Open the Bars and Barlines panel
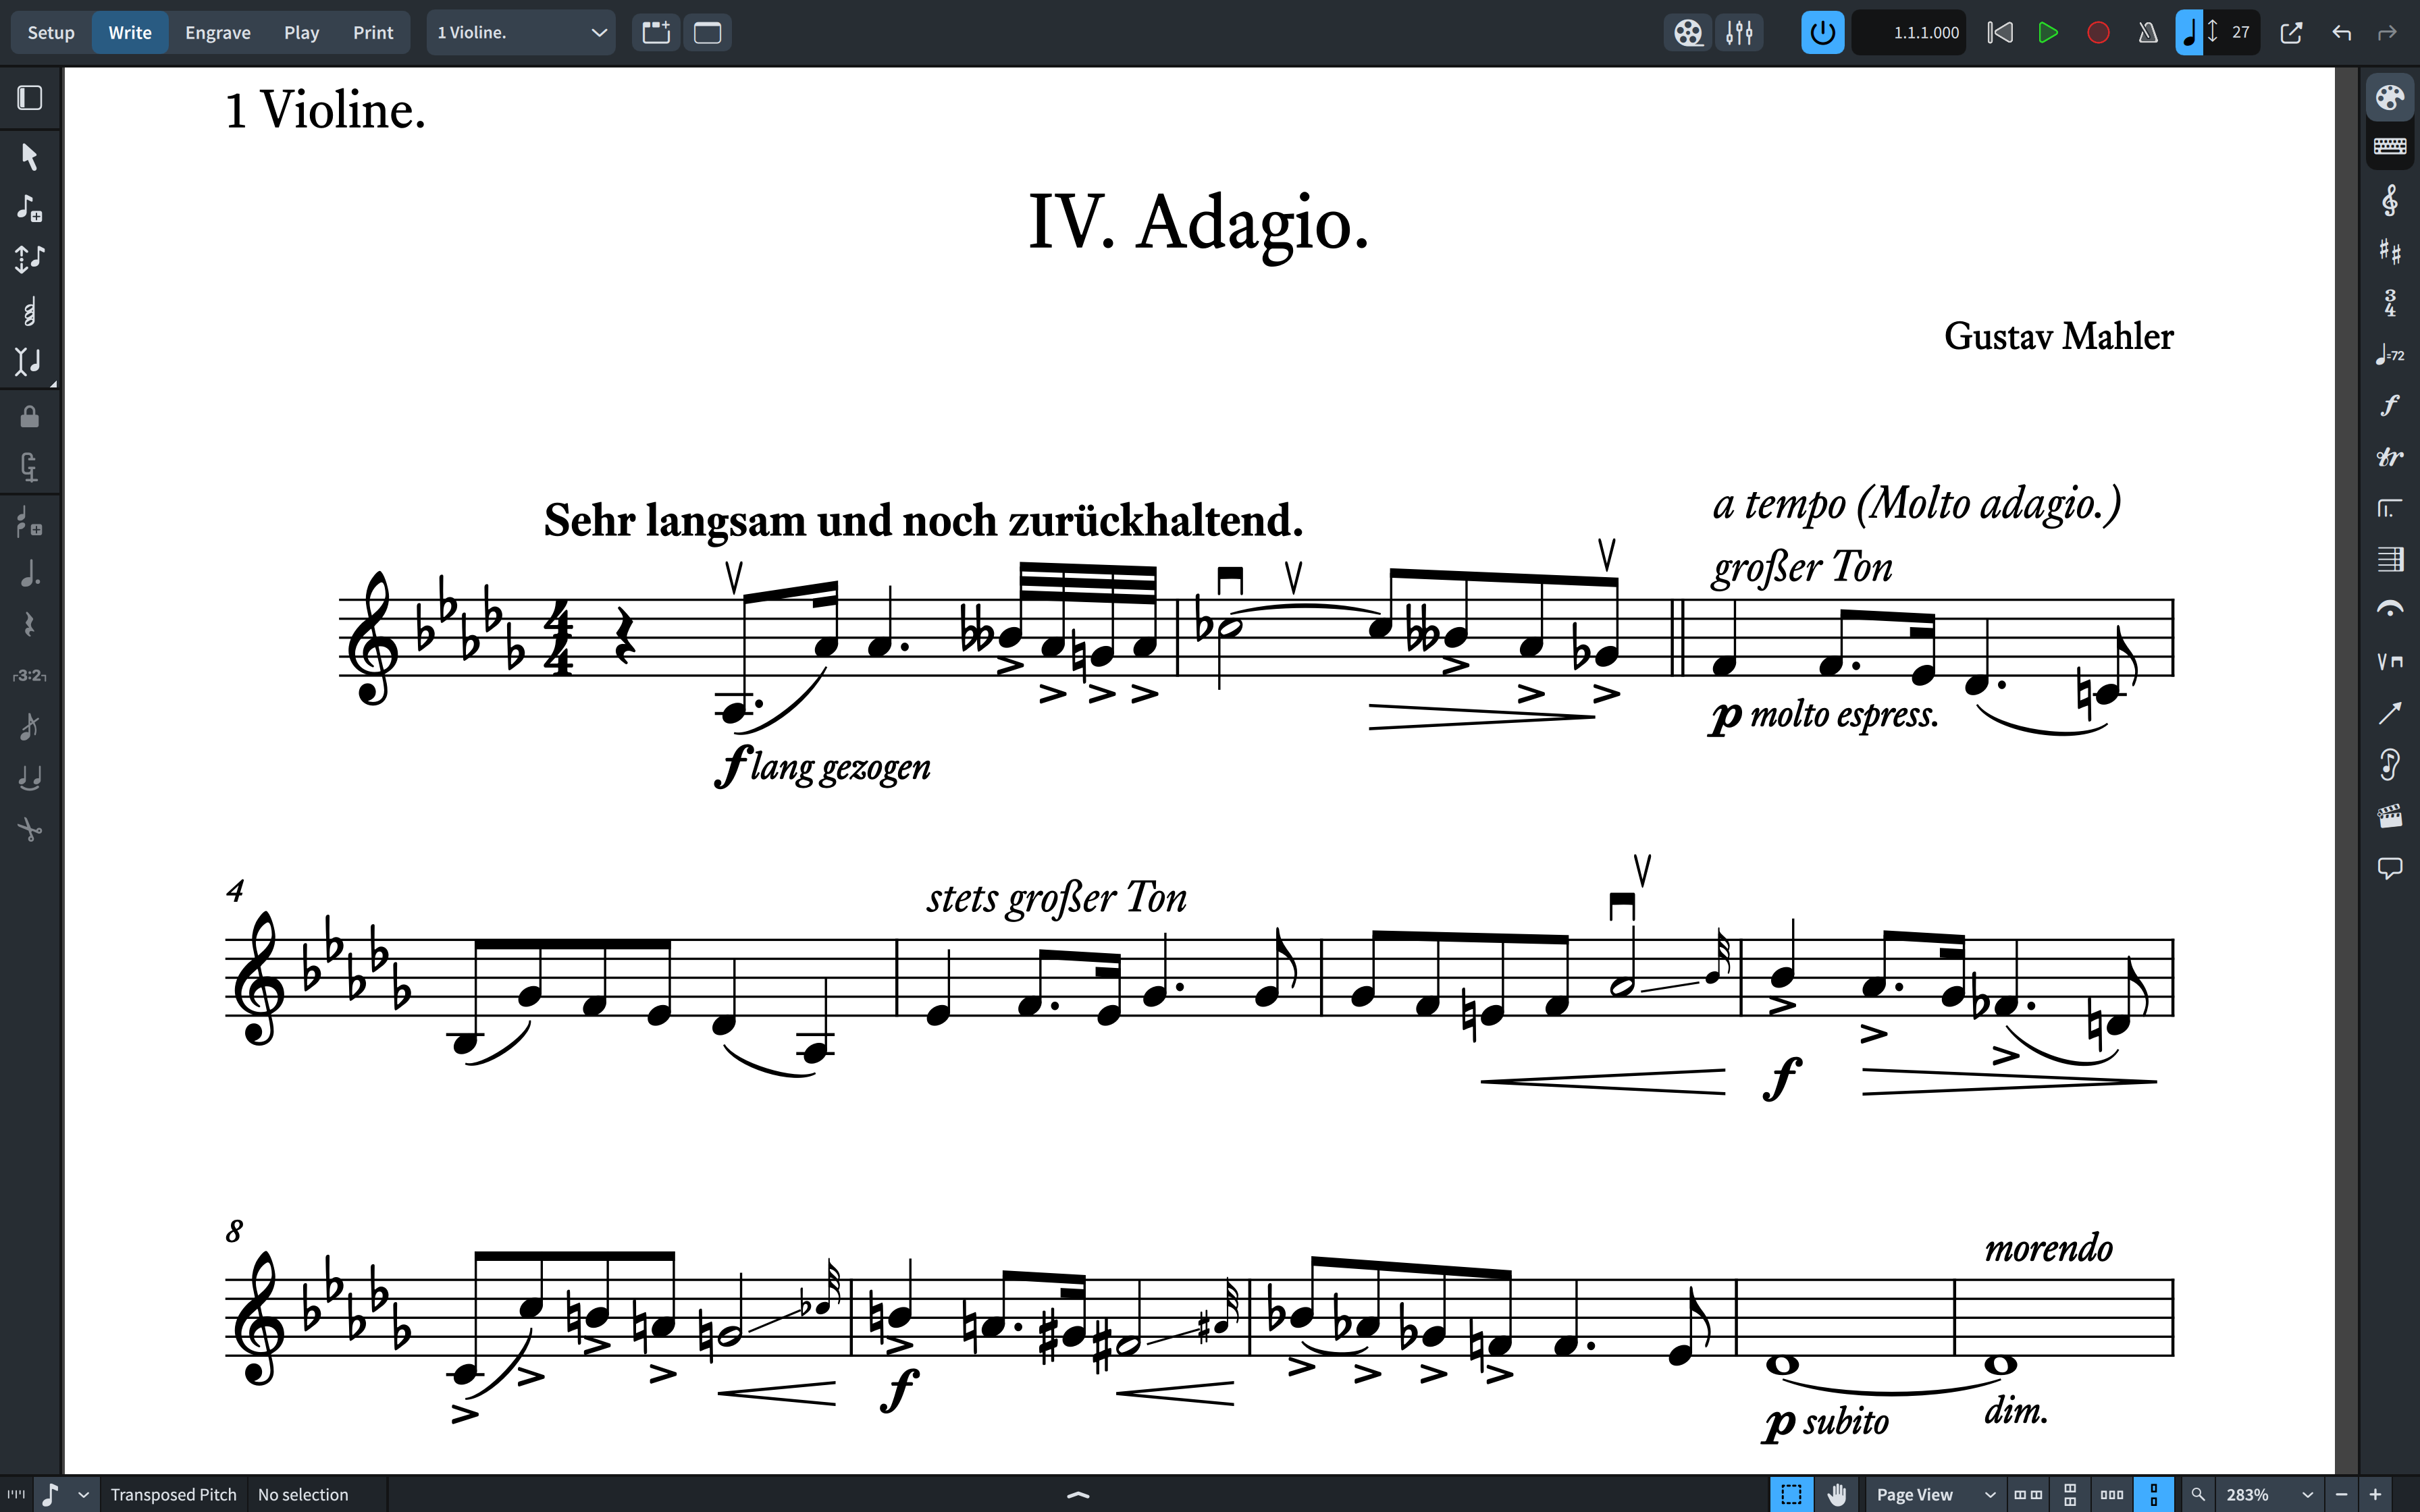 pyautogui.click(x=2390, y=559)
